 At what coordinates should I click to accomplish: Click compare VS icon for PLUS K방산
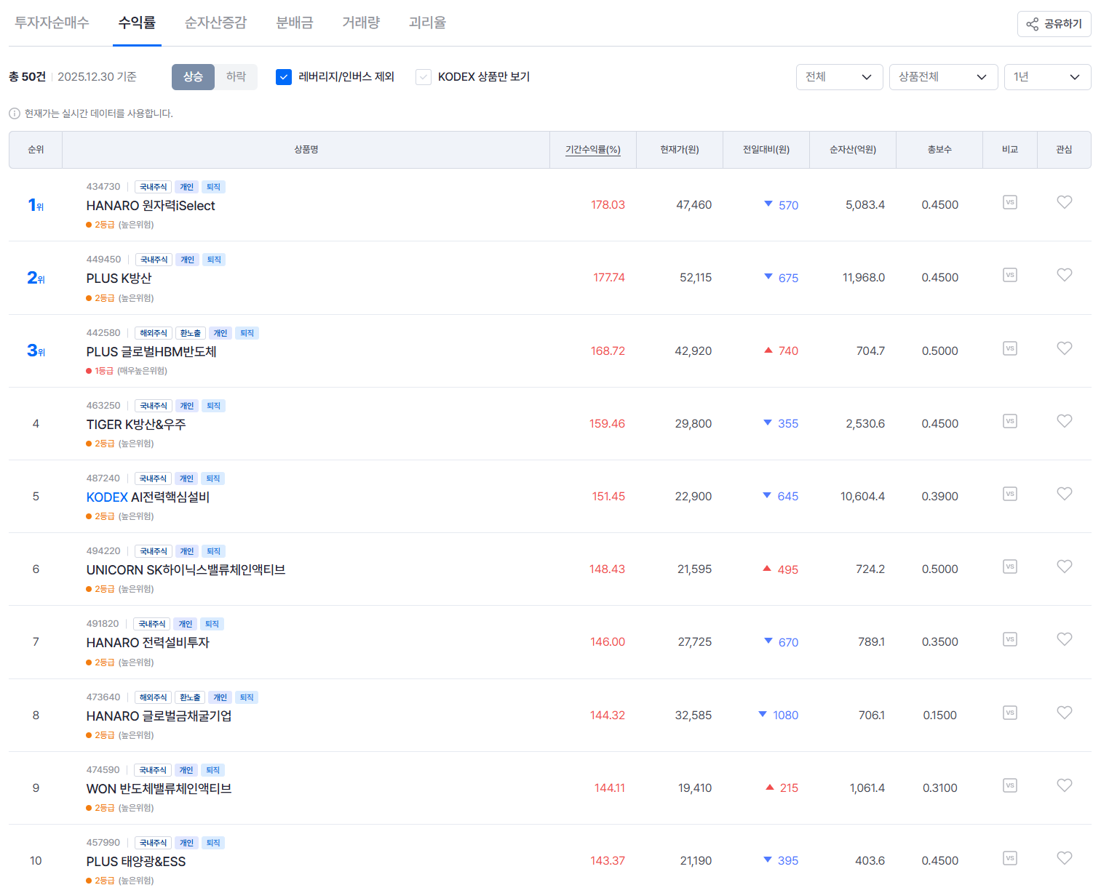point(1009,275)
